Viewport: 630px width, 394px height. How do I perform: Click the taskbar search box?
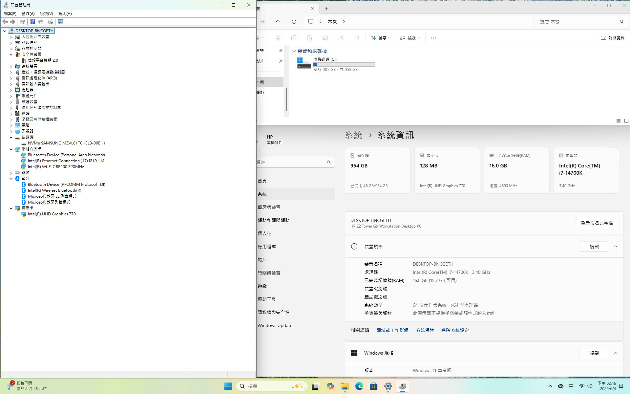272,386
